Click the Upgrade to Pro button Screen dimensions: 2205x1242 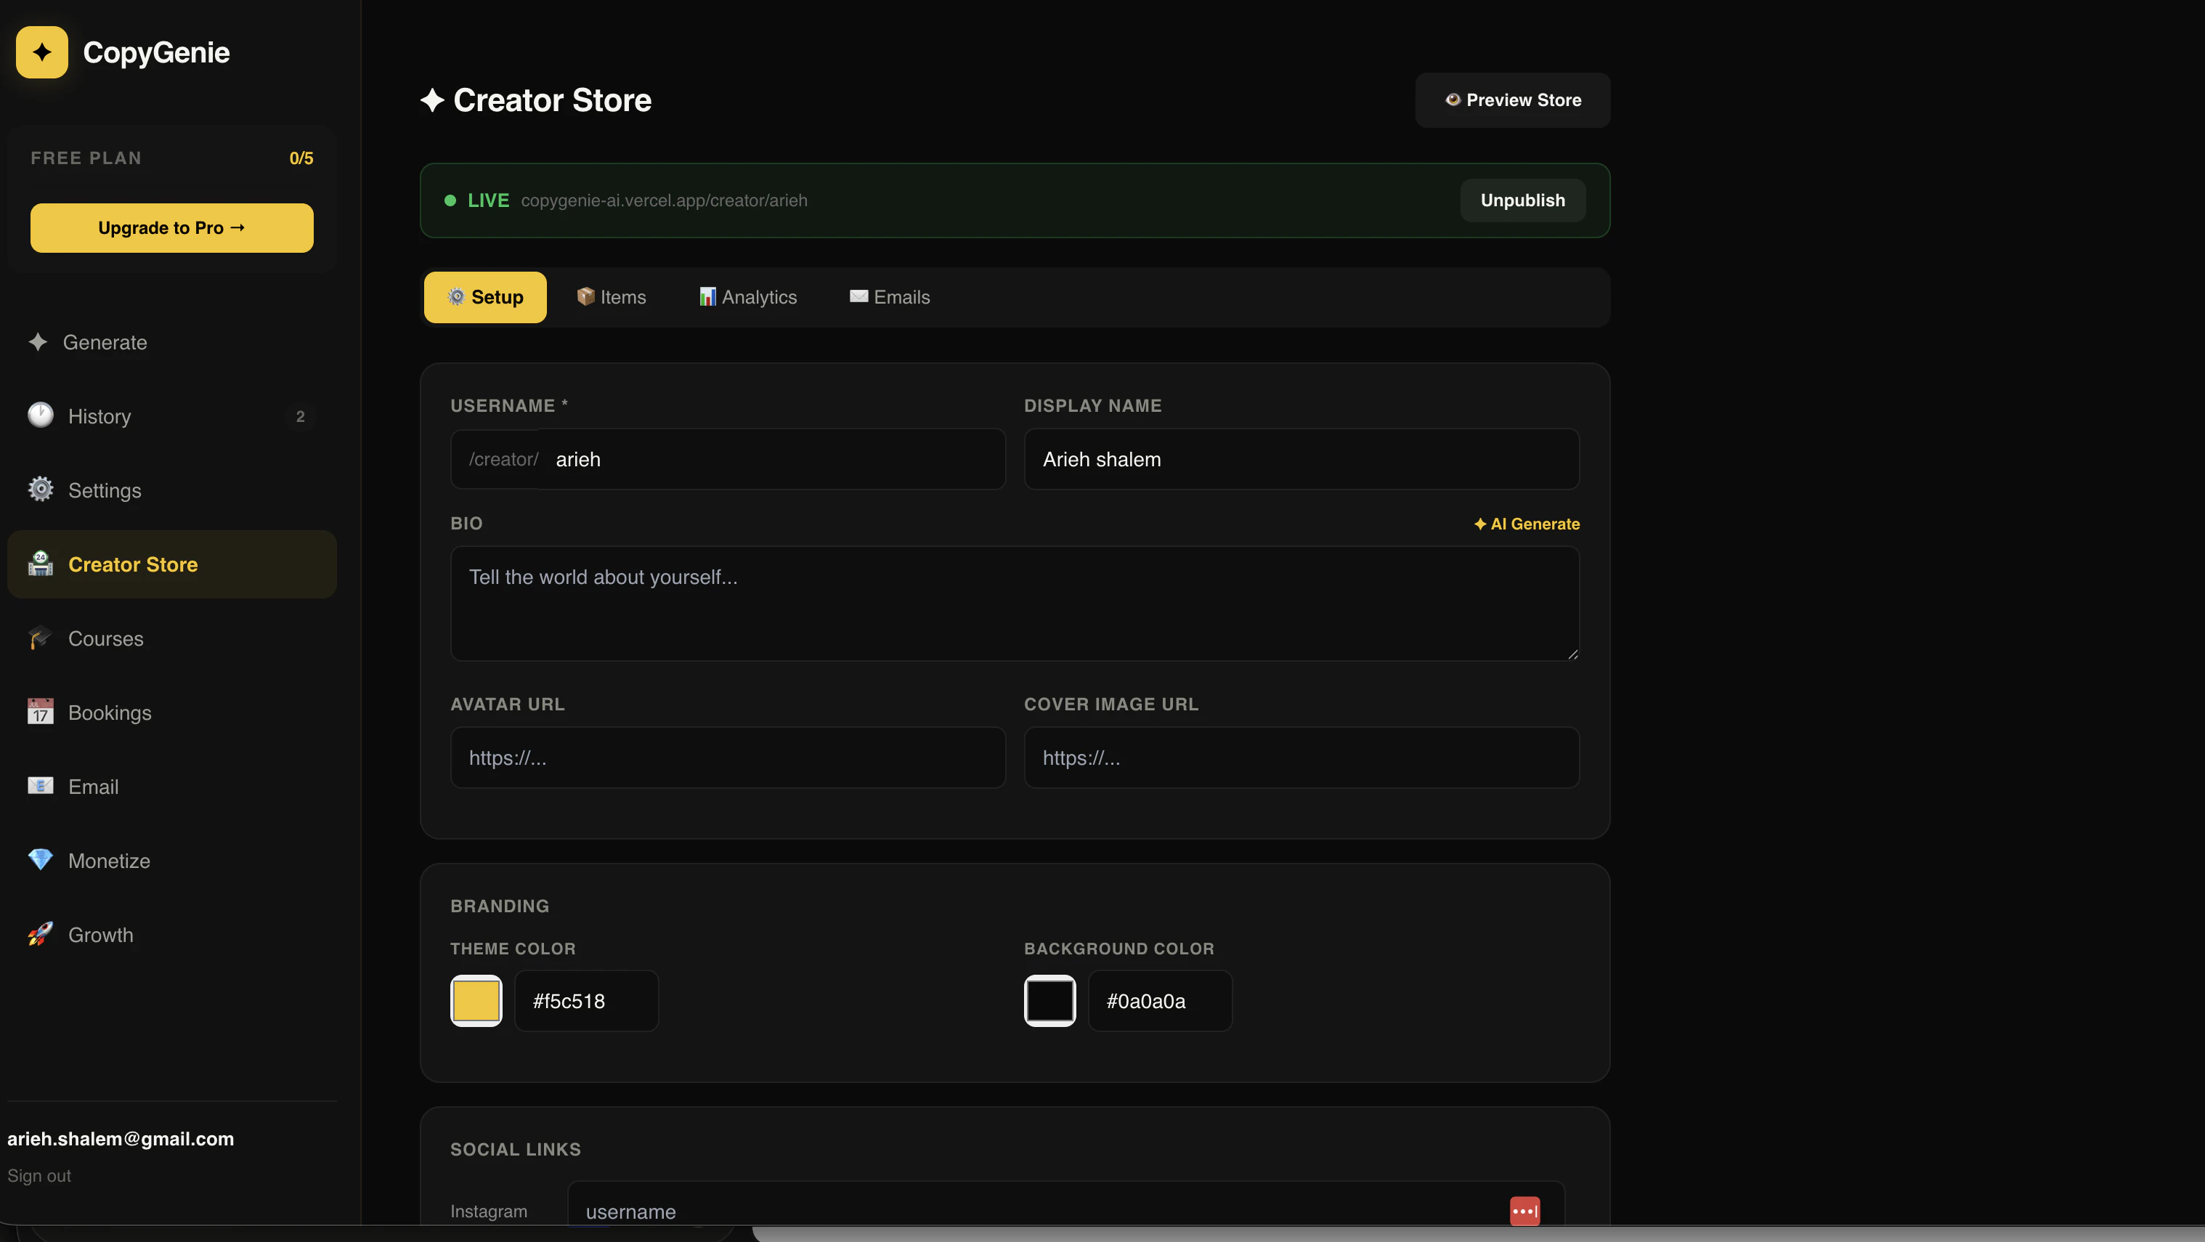point(171,227)
